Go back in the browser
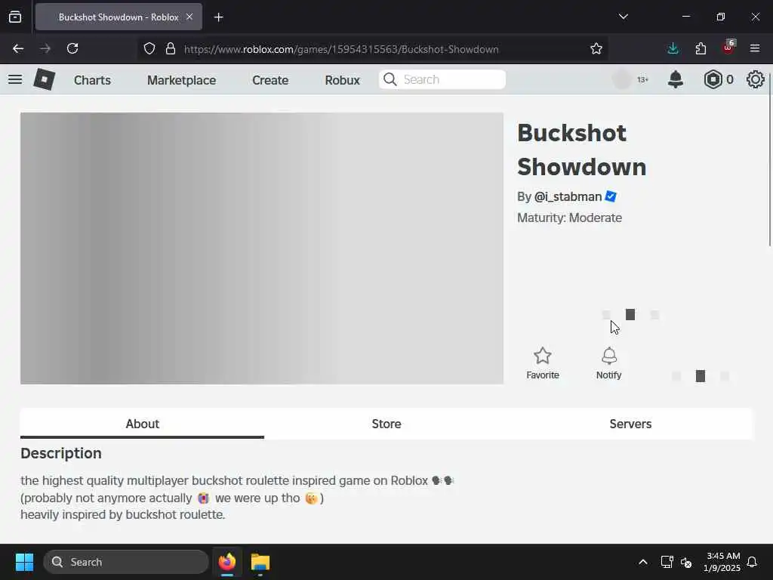 [x=18, y=48]
